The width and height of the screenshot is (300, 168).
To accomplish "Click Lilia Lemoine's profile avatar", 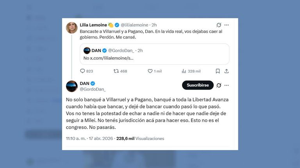I will (72, 28).
